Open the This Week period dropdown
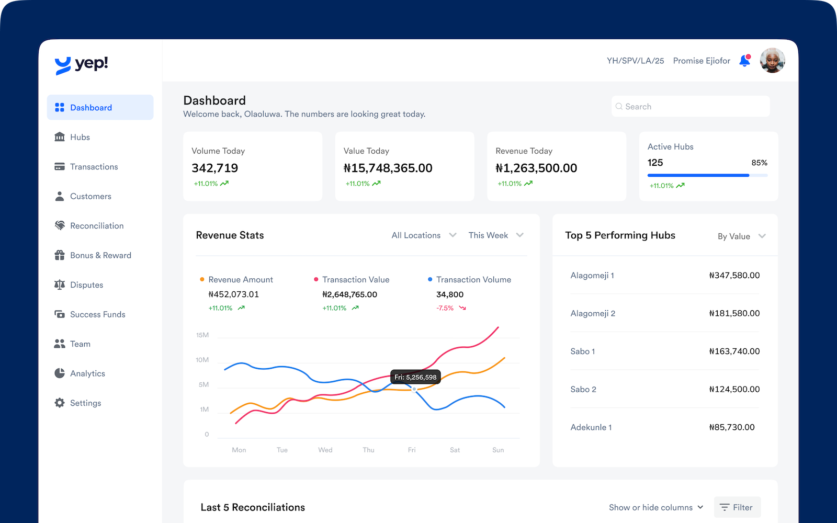This screenshot has width=837, height=523. point(495,235)
